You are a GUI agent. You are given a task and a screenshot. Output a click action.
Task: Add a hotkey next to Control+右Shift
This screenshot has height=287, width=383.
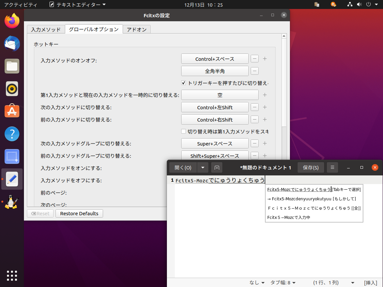tap(265, 120)
